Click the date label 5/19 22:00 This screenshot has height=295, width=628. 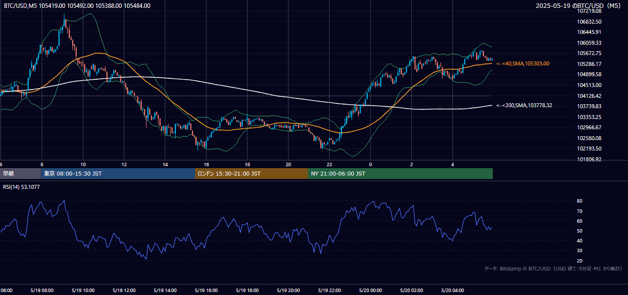[329, 291]
